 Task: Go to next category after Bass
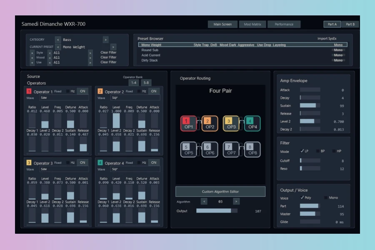coord(106,40)
